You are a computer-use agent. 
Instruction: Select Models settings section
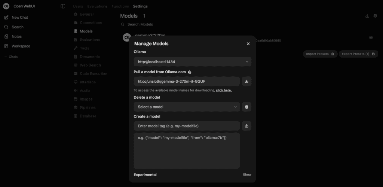(x=83, y=31)
